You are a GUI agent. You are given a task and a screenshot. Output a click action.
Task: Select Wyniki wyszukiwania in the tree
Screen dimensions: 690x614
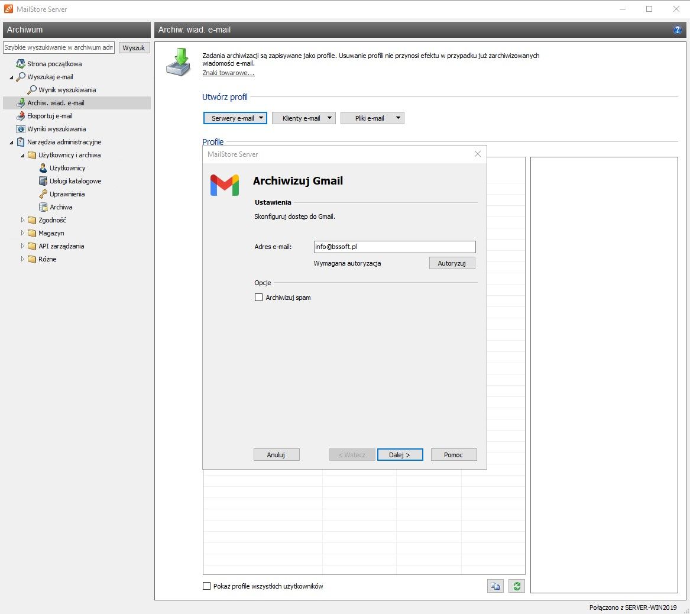(56, 129)
